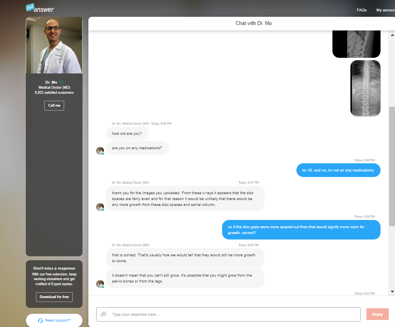Click the scroll down arrow of chat

[392, 291]
